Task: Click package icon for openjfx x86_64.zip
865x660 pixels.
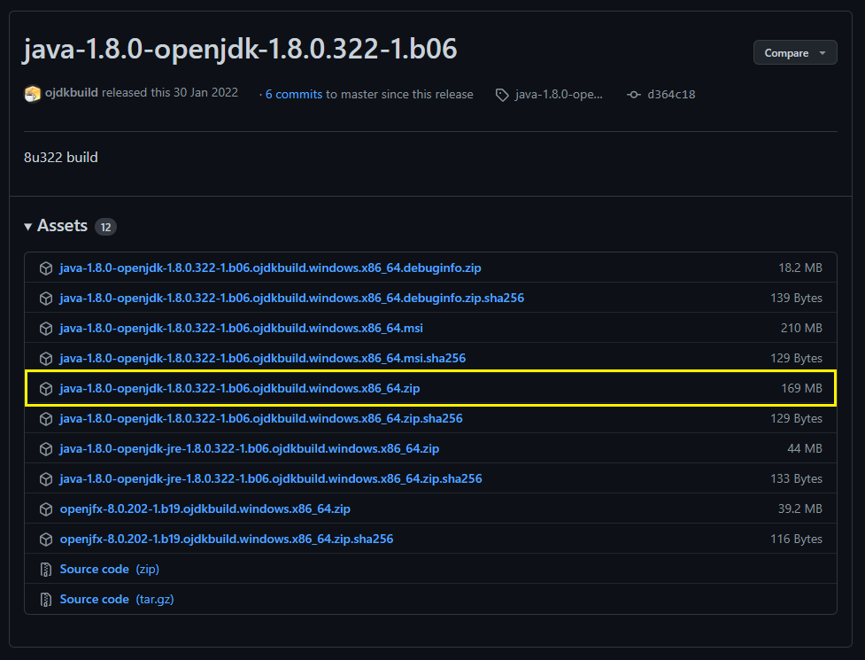Action: tap(46, 509)
